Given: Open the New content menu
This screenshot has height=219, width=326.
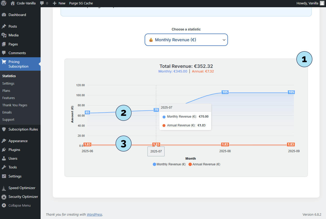Looking at the screenshot, I should pyautogui.click(x=59, y=3).
